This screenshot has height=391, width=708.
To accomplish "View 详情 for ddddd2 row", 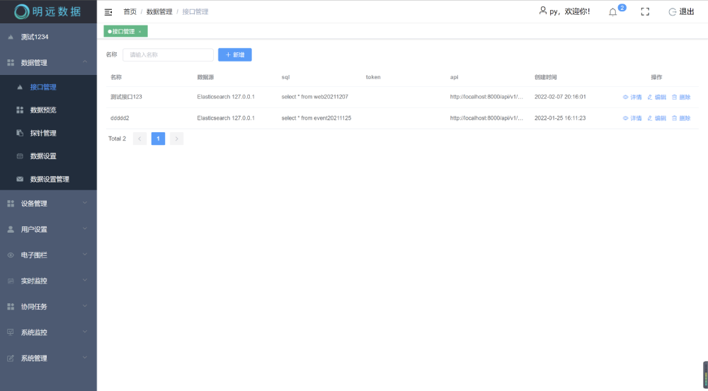I will (632, 118).
